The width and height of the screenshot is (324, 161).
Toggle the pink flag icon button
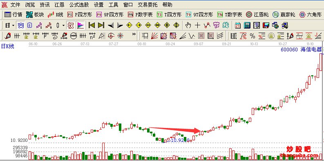[80, 25]
